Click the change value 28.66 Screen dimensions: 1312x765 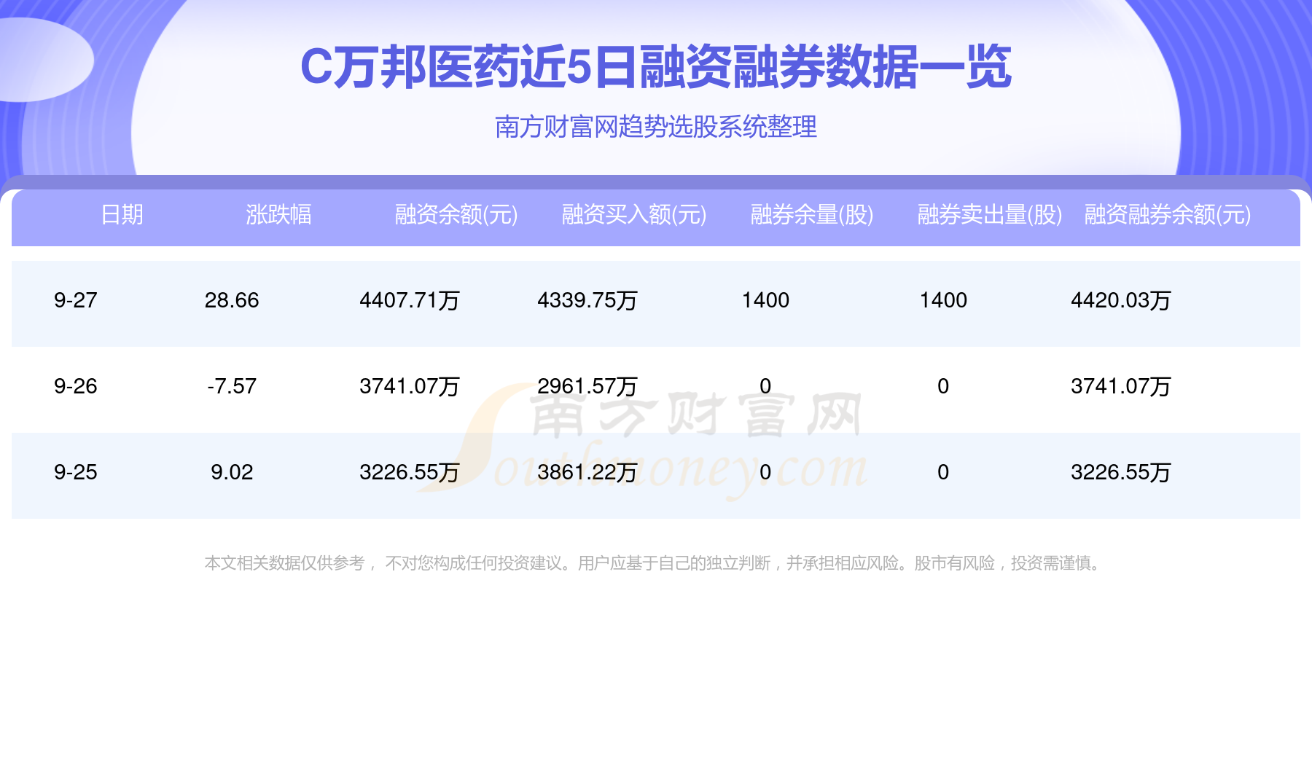(x=232, y=300)
